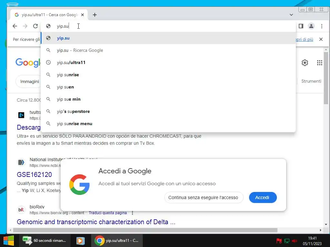This screenshot has width=330, height=247.
Task: Open the 'Scopri di più' link
Action: pyautogui.click(x=304, y=39)
